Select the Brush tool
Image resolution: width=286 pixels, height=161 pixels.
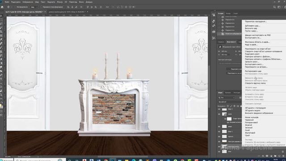pyautogui.click(x=1, y=47)
